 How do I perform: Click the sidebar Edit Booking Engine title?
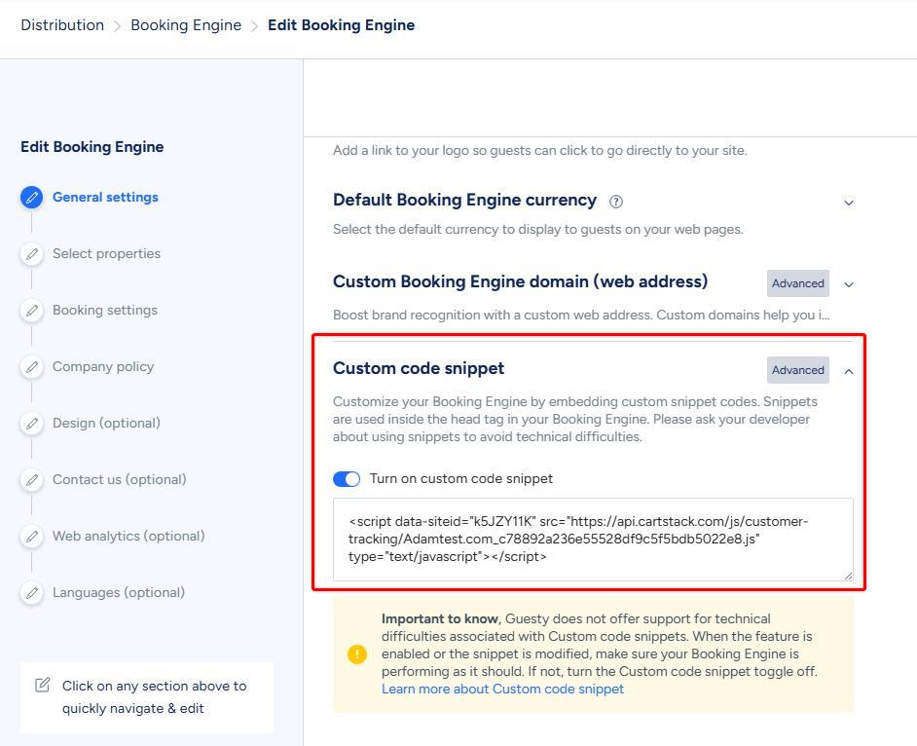coord(92,147)
